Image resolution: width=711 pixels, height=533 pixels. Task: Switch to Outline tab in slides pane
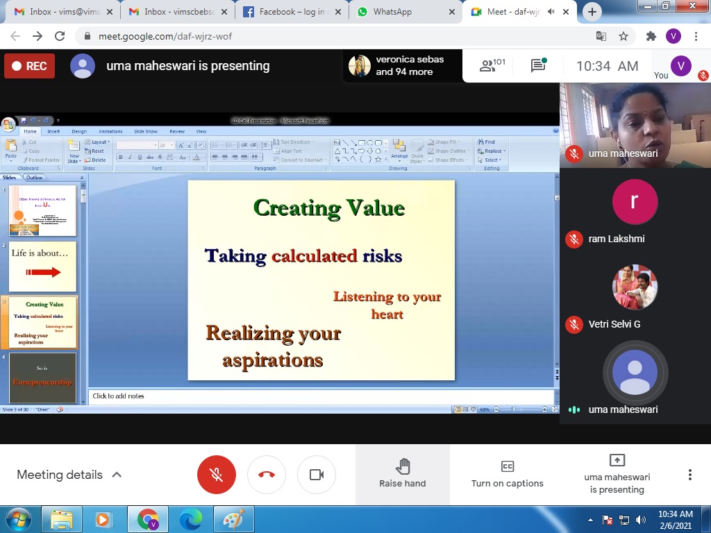34,177
